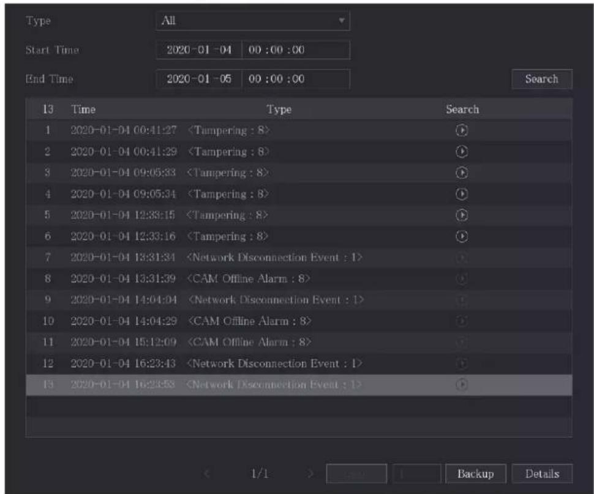The width and height of the screenshot is (594, 494).
Task: Edit End Time date 2020-01-05
Action: 199,79
